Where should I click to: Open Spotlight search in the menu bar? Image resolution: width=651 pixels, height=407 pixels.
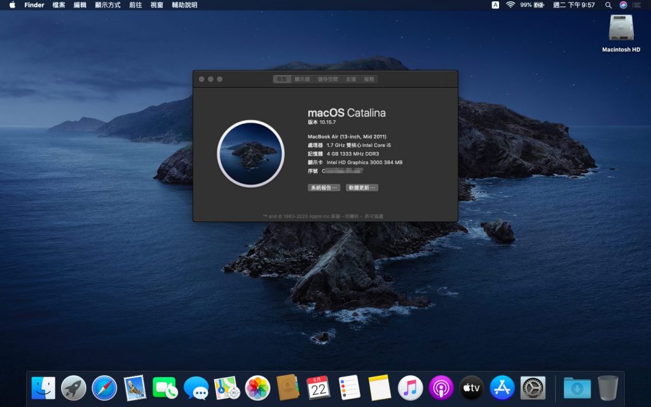(x=608, y=5)
